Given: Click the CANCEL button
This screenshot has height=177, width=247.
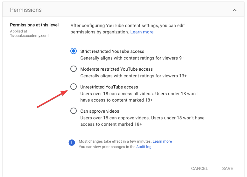Looking at the screenshot, I should [200, 168].
